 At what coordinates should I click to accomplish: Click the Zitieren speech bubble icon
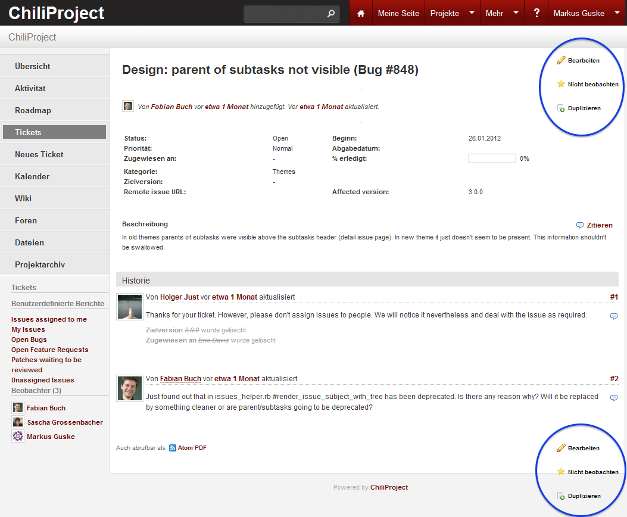[580, 225]
